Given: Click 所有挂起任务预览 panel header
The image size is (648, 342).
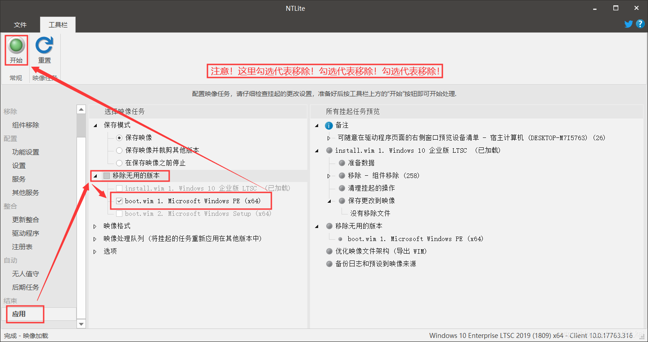Looking at the screenshot, I should [477, 111].
